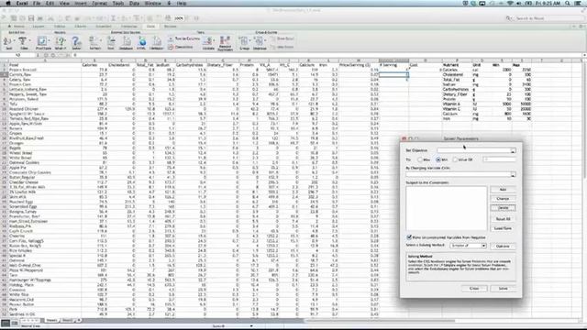Open the Insert menu
This screenshot has width=587, height=330.
81,3
